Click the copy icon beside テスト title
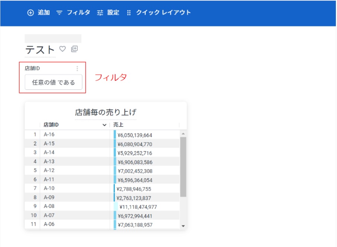Viewport: 337px width, 247px height. [74, 49]
